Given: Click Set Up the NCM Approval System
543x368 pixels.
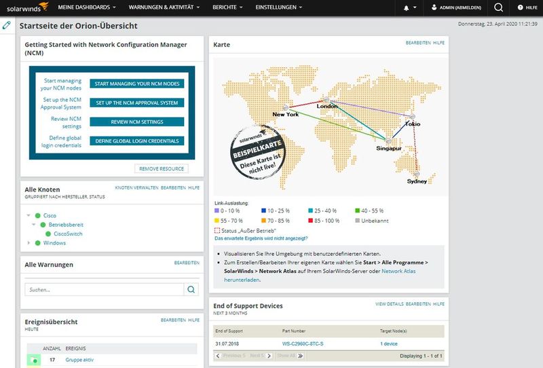Looking at the screenshot, I should (x=137, y=103).
